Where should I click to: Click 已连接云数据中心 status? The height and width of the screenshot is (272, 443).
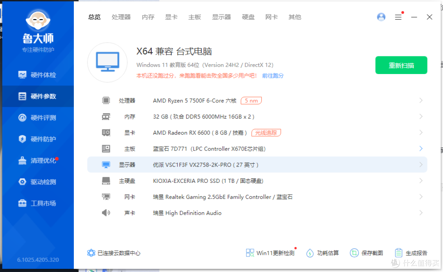[x=114, y=253]
